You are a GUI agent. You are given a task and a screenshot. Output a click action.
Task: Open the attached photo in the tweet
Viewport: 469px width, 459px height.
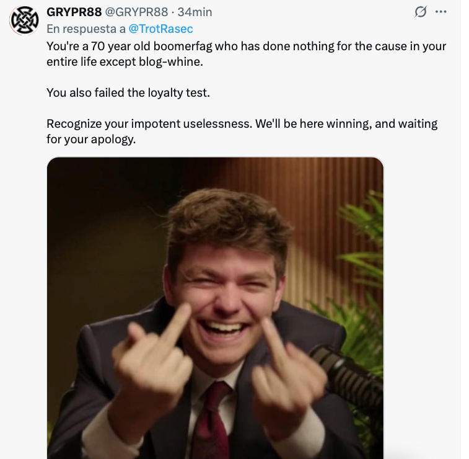coord(215,279)
